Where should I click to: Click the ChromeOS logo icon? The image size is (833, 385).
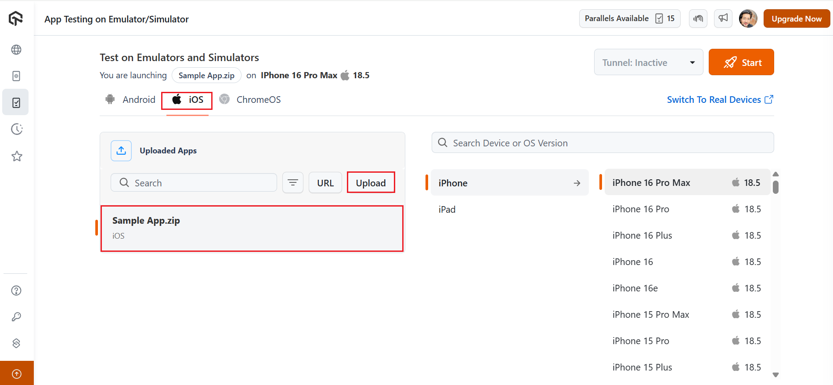(x=224, y=99)
